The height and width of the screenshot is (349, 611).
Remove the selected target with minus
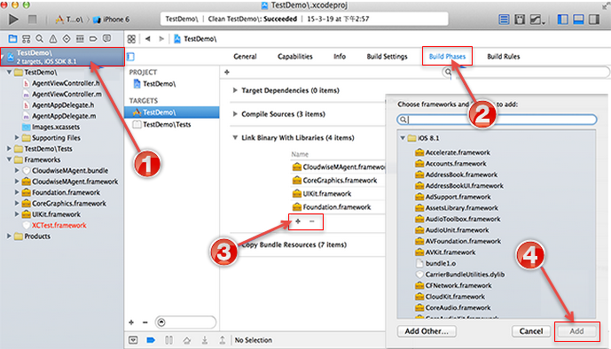coord(145,322)
